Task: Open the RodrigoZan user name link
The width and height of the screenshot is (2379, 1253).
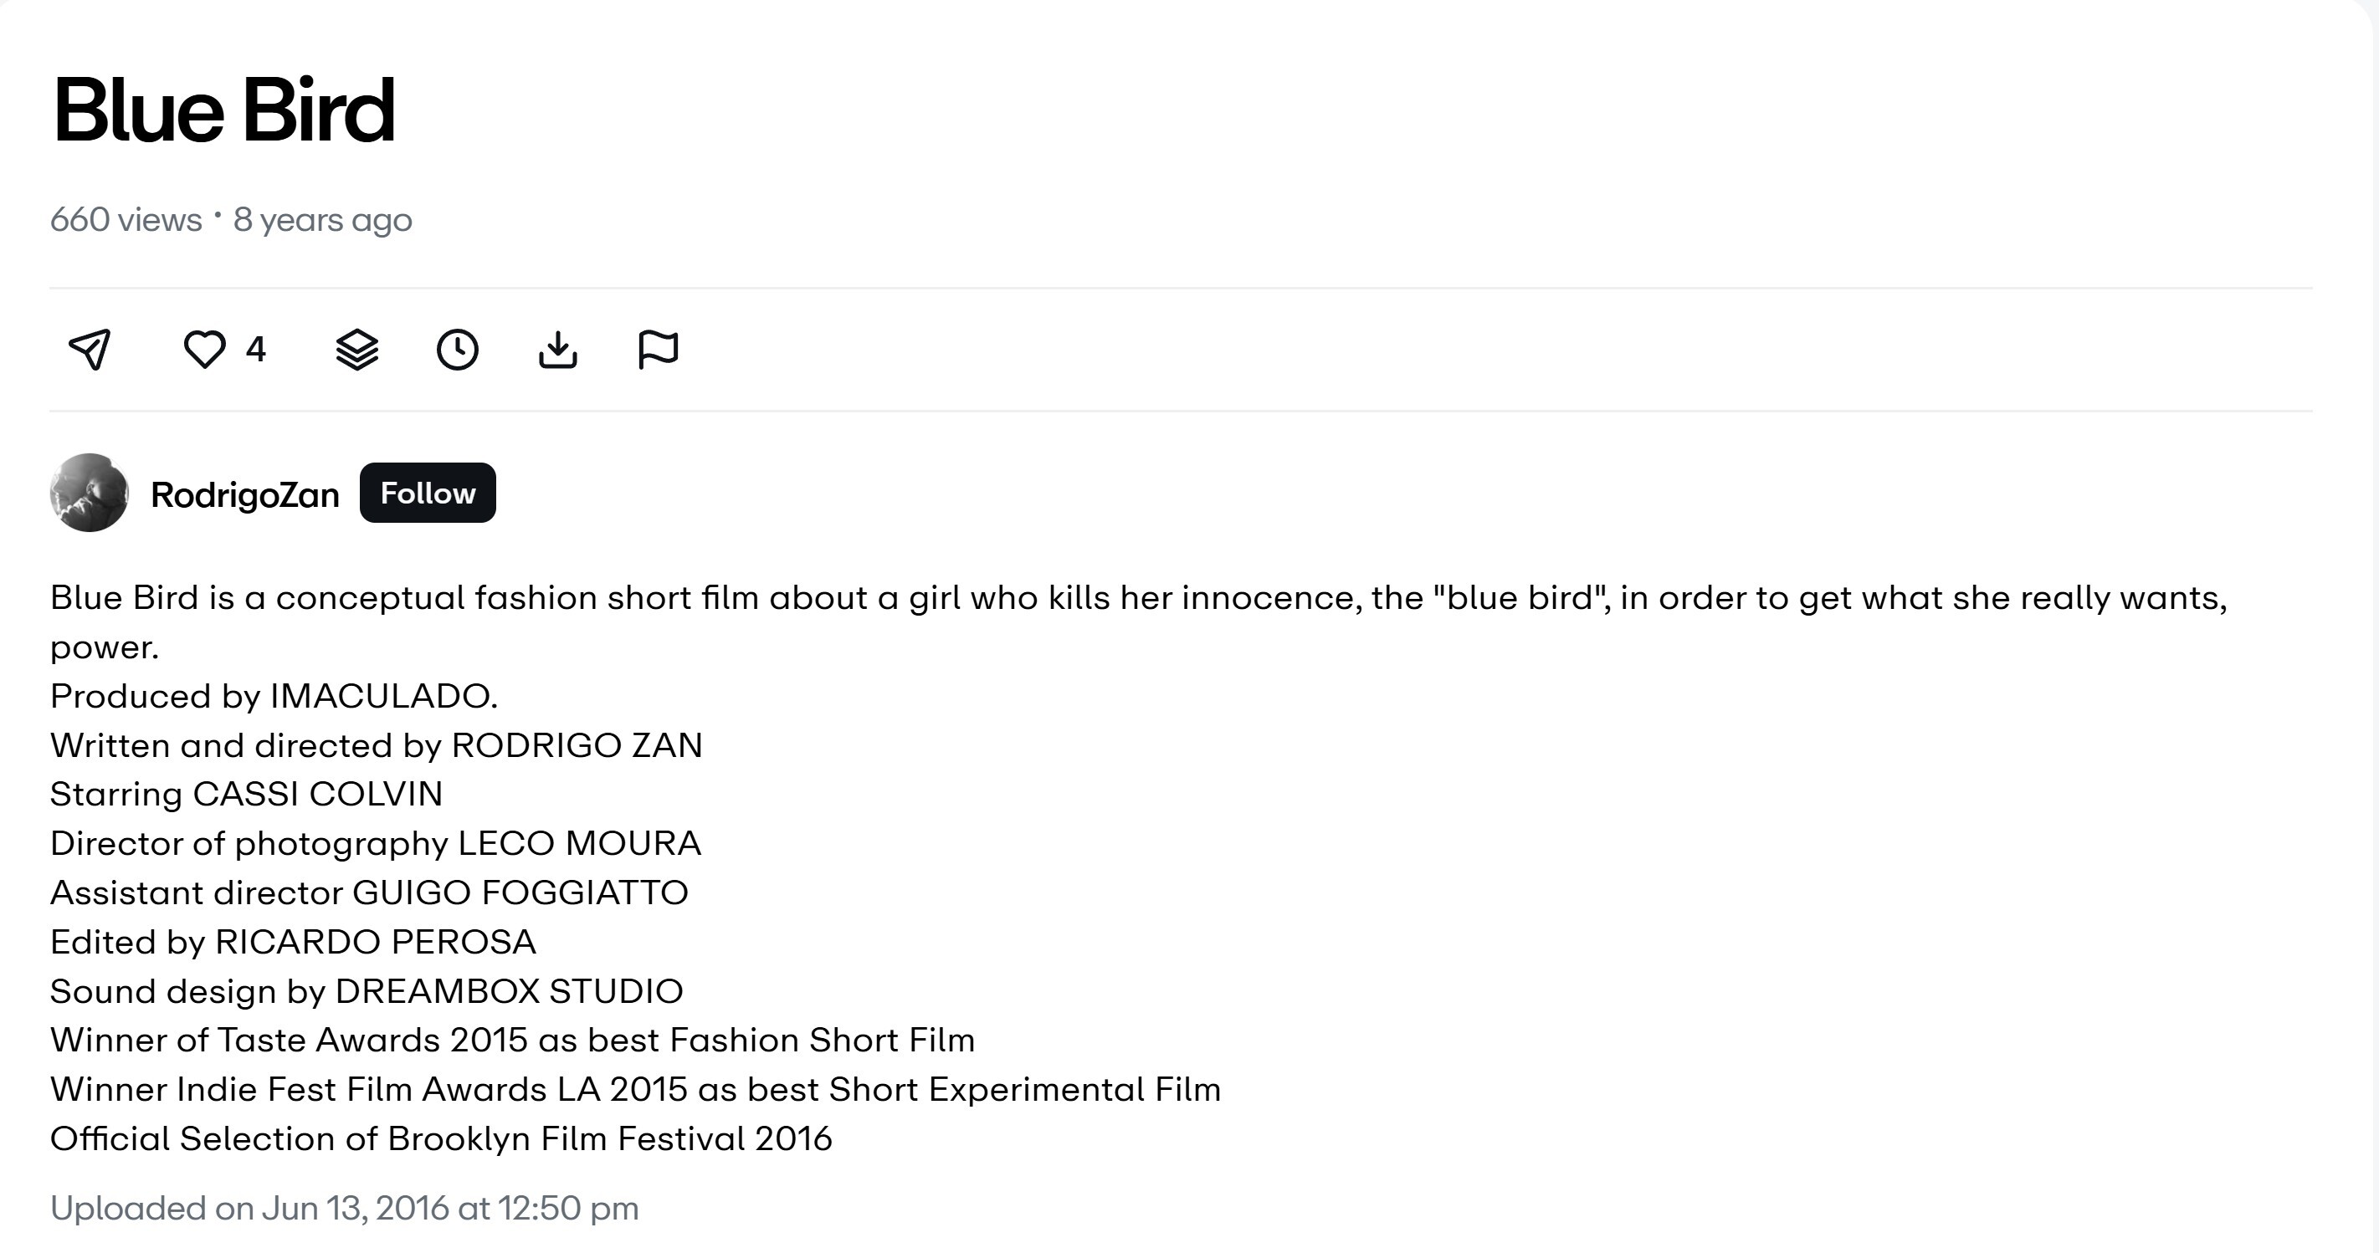Action: click(x=244, y=494)
